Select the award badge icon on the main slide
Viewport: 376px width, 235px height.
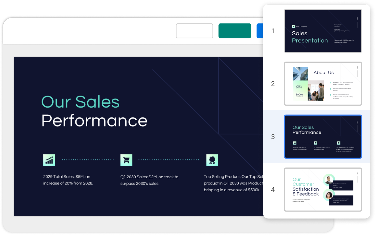pos(212,160)
